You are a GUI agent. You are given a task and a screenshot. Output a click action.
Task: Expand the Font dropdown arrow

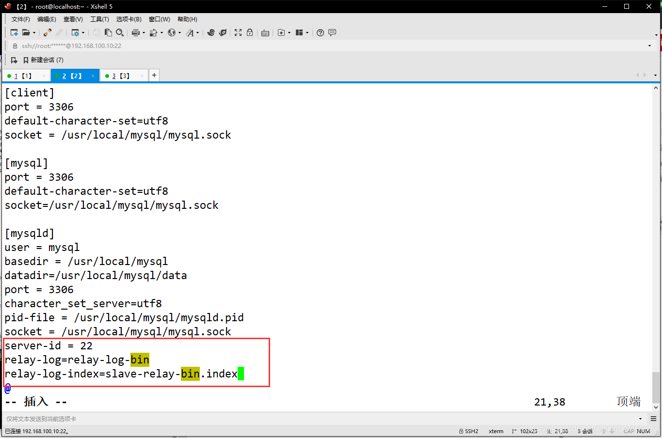click(x=197, y=33)
